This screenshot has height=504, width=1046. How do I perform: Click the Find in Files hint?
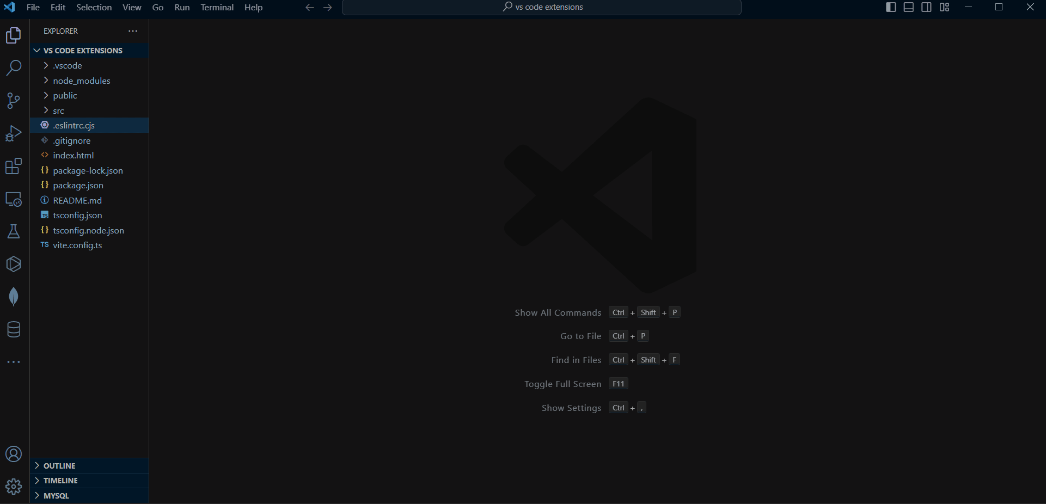tap(576, 360)
